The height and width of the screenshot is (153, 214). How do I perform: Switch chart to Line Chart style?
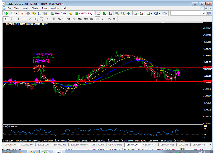point(110,13)
